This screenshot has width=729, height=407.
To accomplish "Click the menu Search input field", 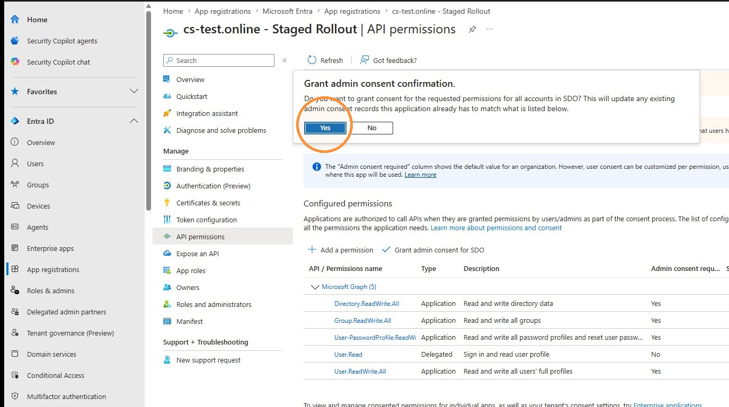I will [x=219, y=60].
